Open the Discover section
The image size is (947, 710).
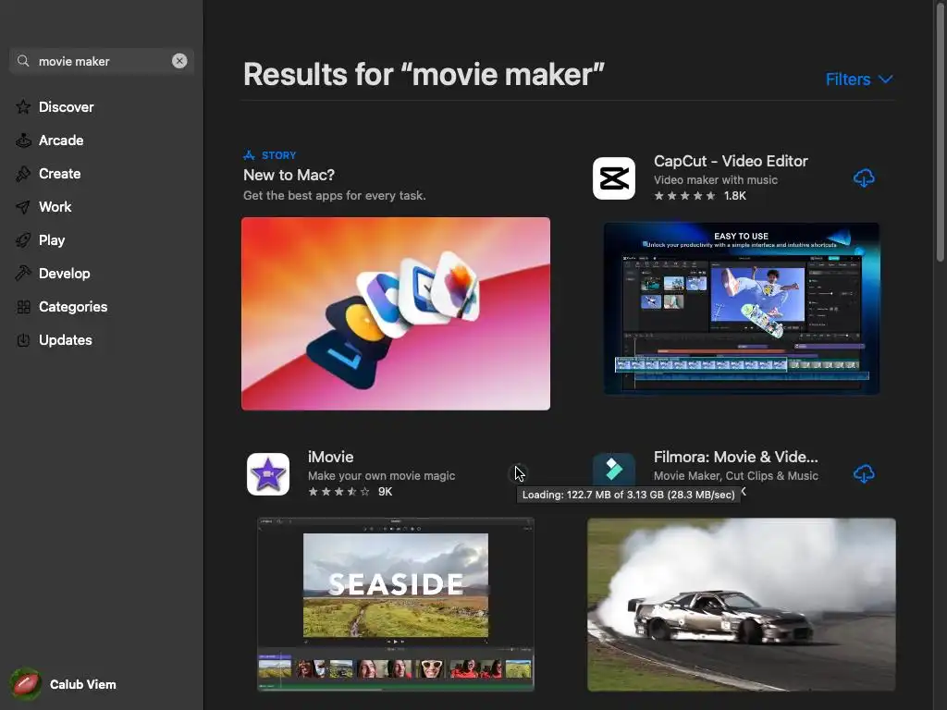66,107
